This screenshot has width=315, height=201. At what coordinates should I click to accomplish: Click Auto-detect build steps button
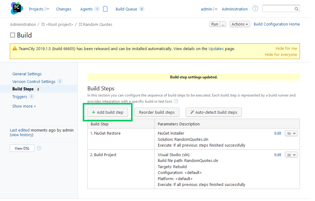pos(214,112)
